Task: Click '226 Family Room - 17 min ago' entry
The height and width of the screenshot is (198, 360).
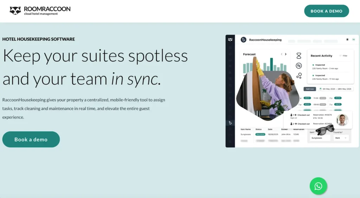Action: coord(326,79)
